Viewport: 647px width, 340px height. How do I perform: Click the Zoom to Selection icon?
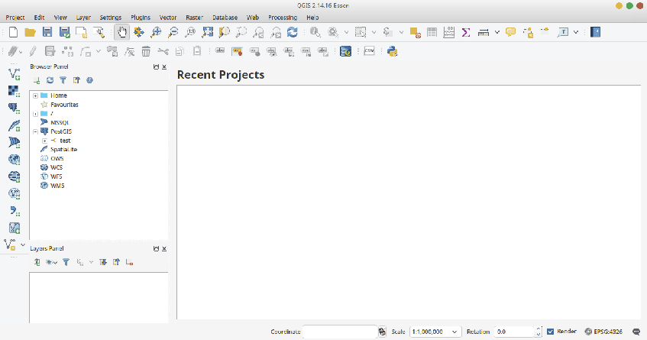coord(224,32)
